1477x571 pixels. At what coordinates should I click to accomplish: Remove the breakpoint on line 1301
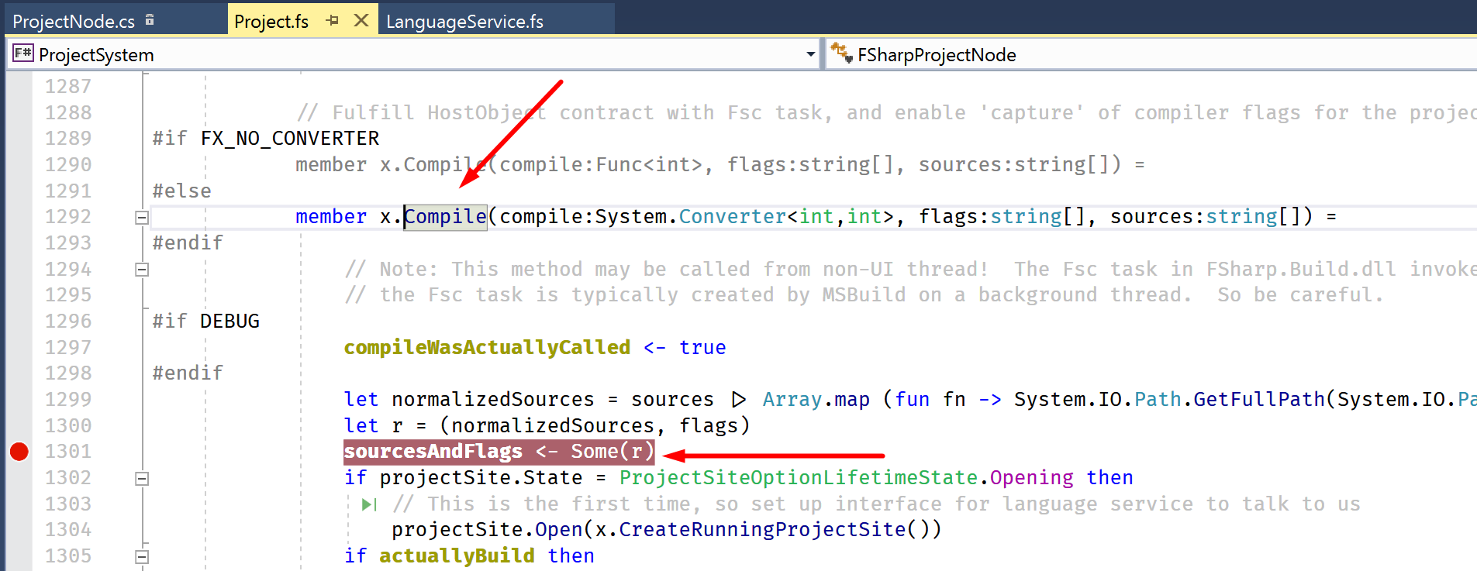(x=19, y=452)
